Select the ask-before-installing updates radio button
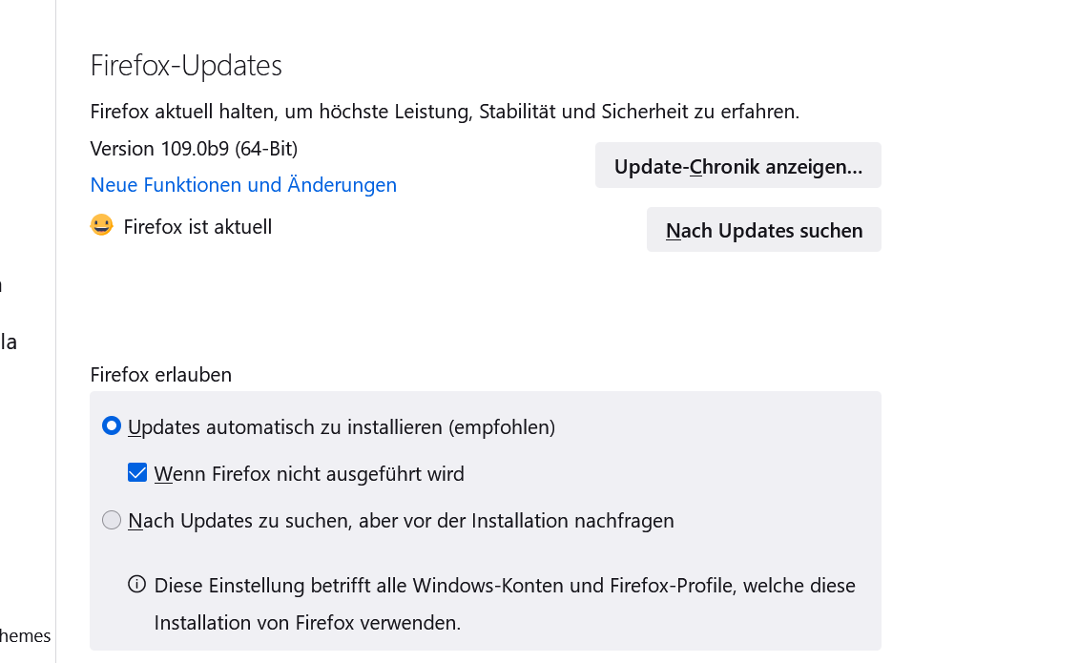 point(112,520)
